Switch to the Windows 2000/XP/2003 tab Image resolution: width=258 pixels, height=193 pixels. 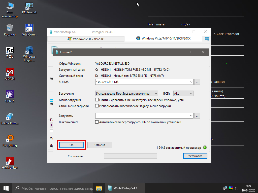tap(86, 39)
